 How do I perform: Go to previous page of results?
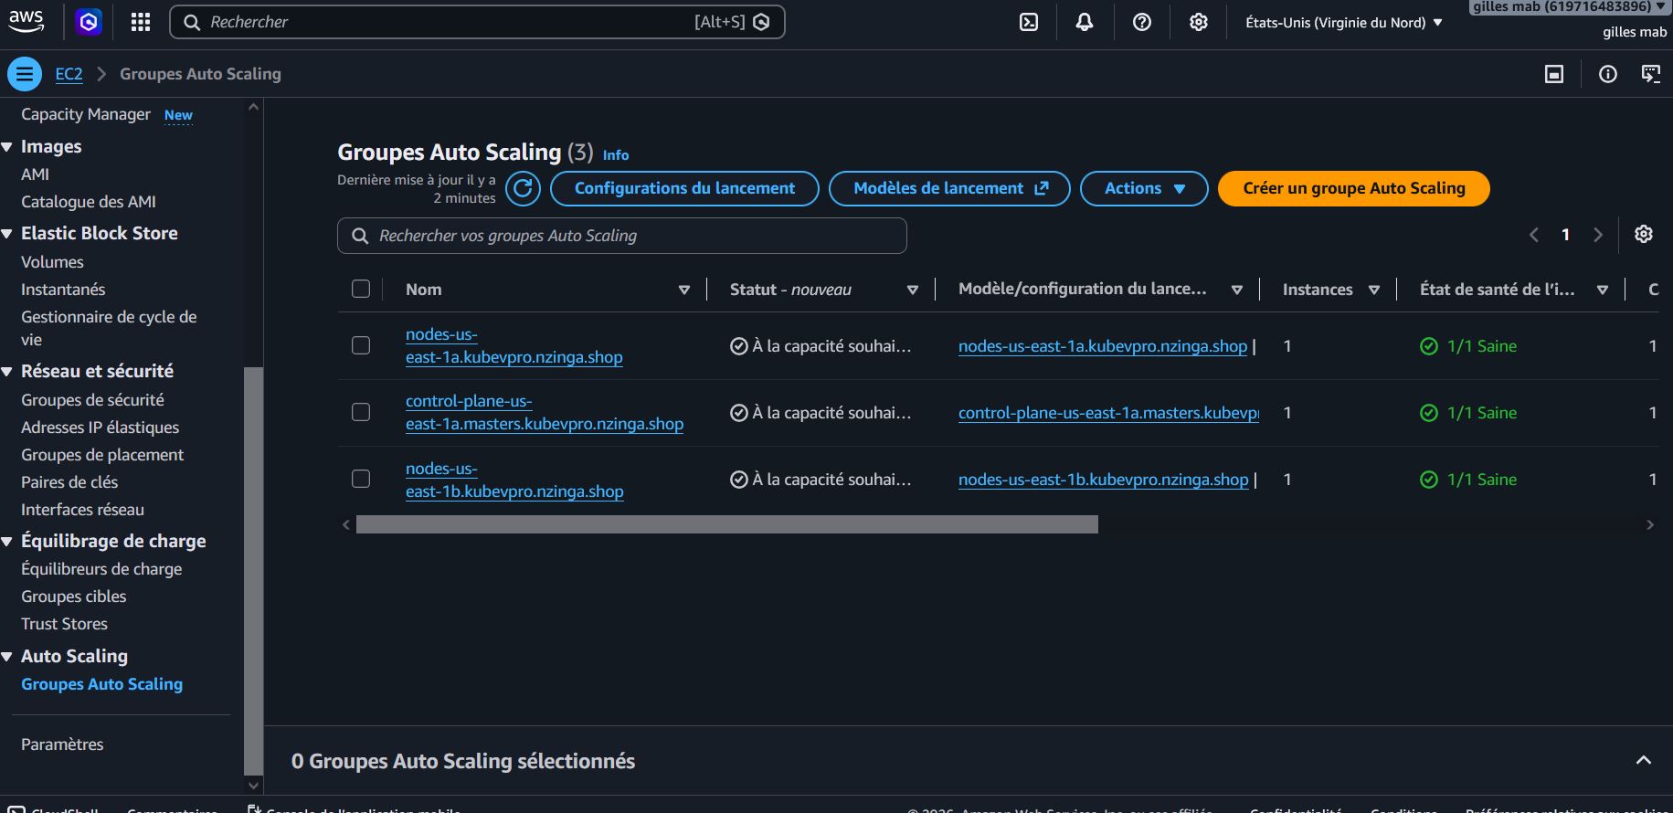click(x=1534, y=235)
